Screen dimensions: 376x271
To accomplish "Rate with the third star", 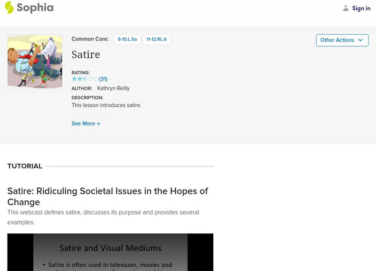I will pos(86,79).
